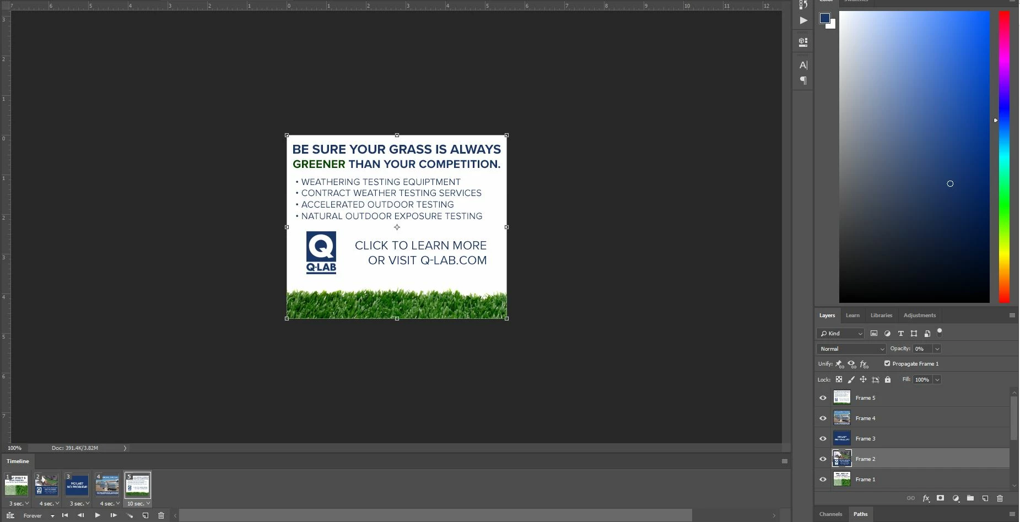The image size is (1020, 522).
Task: Hide the Frame 1 layer
Action: [823, 480]
